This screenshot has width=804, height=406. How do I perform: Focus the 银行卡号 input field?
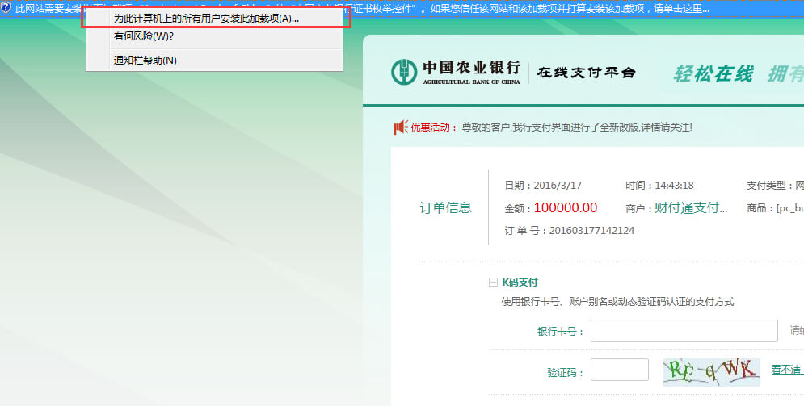(x=684, y=331)
